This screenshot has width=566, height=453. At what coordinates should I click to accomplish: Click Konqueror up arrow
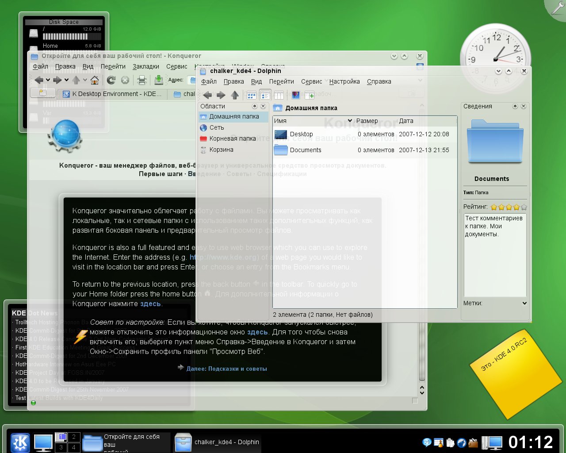[x=76, y=80]
